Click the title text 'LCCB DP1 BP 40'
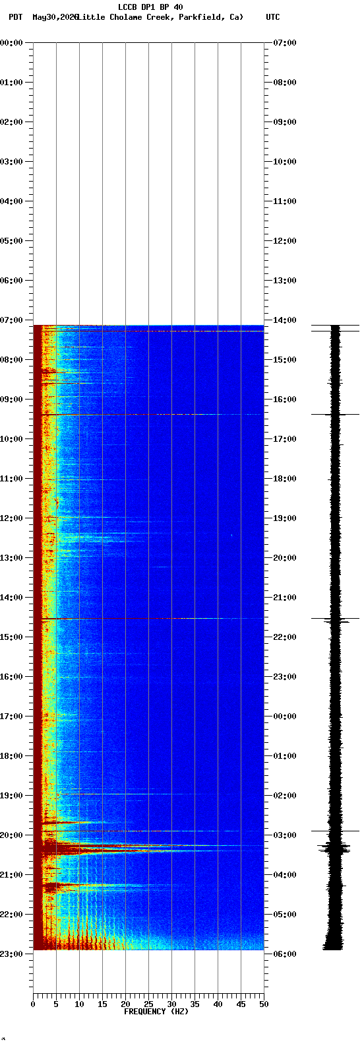 pyautogui.click(x=150, y=7)
